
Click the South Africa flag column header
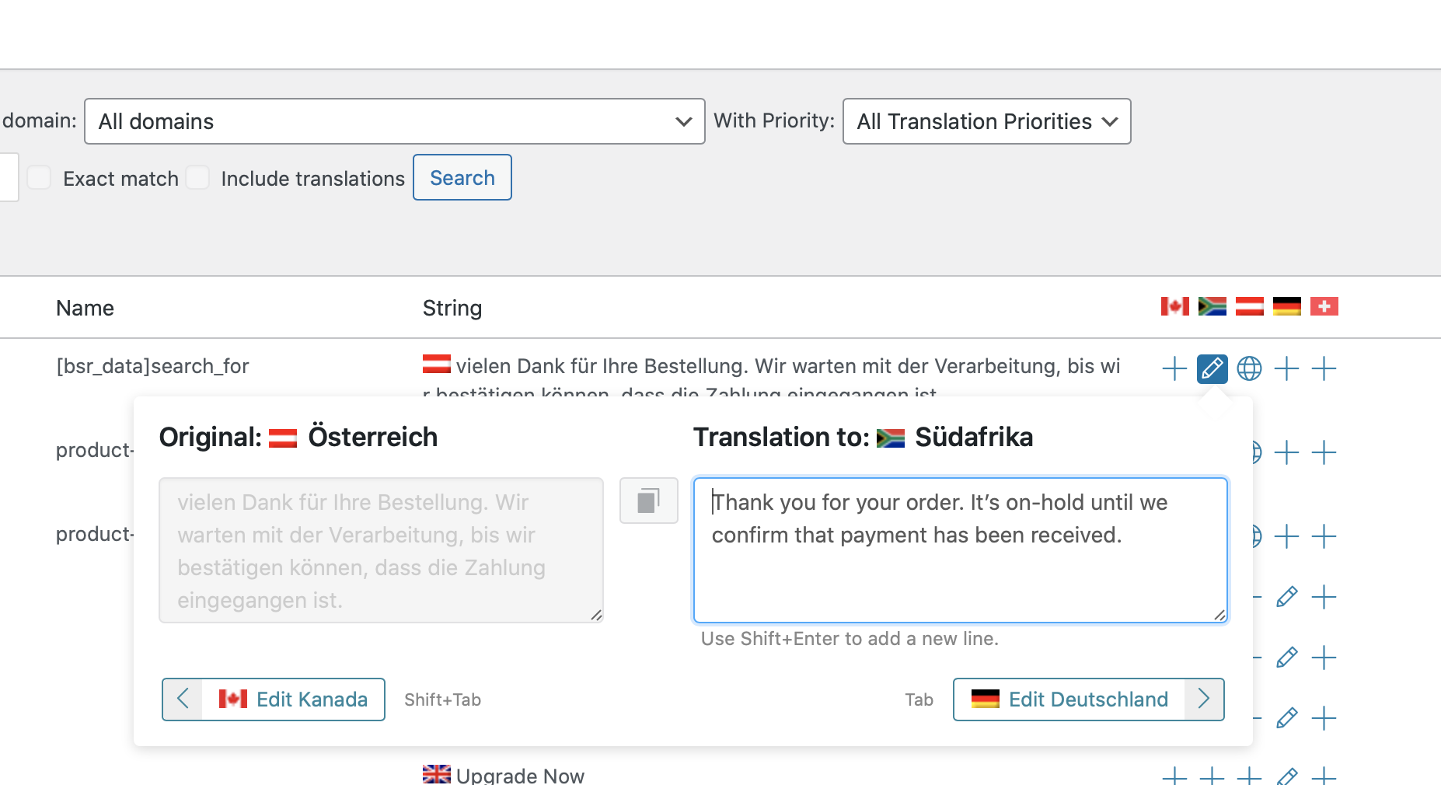[1212, 307]
